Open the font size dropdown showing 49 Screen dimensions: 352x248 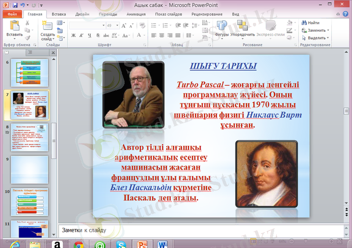pos(116,26)
